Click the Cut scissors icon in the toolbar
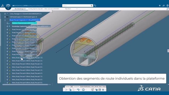The width and height of the screenshot is (169, 95). click(67, 90)
